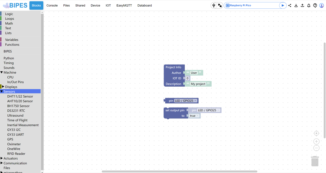Viewport: 326px width, 173px height.
Task: Open the Shared tab
Action: click(80, 5)
